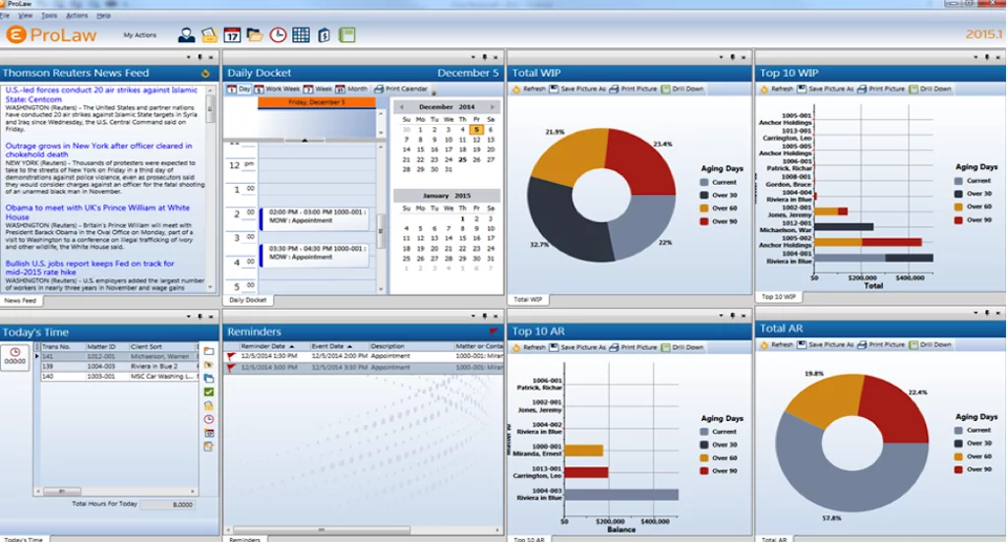Toggle the auto-hide pin on Daily Docket panel
Viewport: 1007px width, 542px height.
(485, 57)
